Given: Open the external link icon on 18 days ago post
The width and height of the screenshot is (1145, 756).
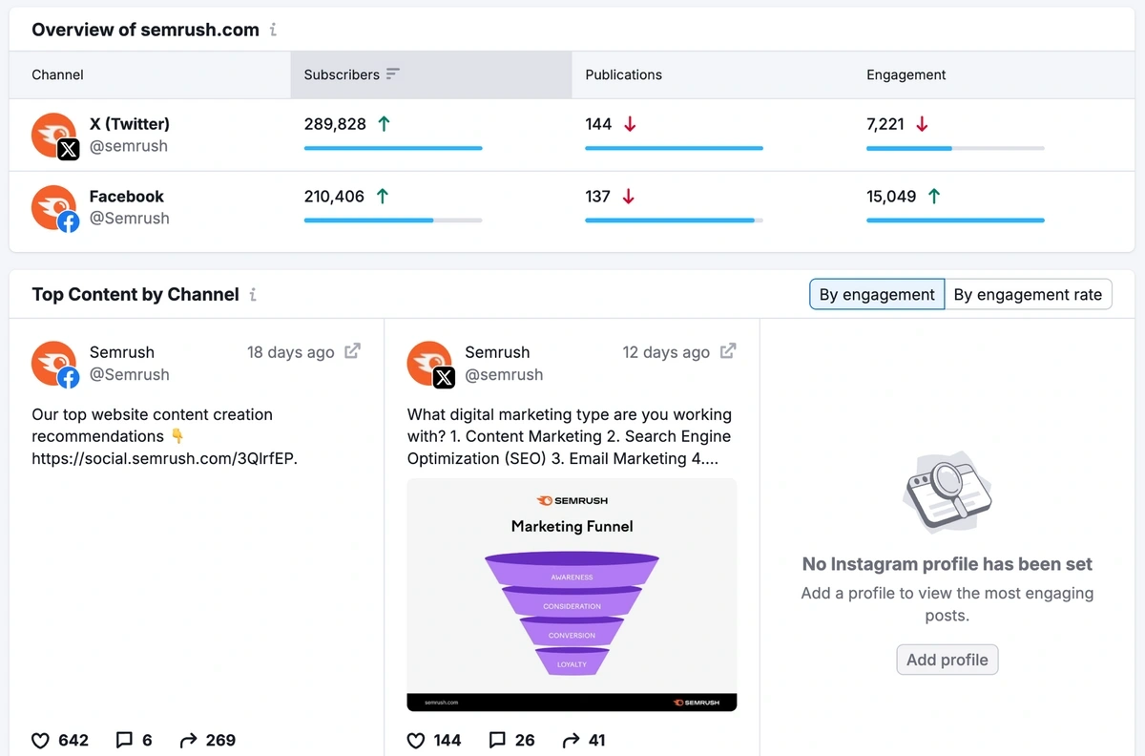Looking at the screenshot, I should click(x=352, y=350).
